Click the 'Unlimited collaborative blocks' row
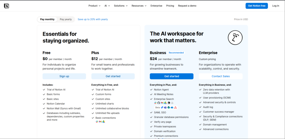The width and height of the screenshot is (285, 139). [x=112, y=108]
